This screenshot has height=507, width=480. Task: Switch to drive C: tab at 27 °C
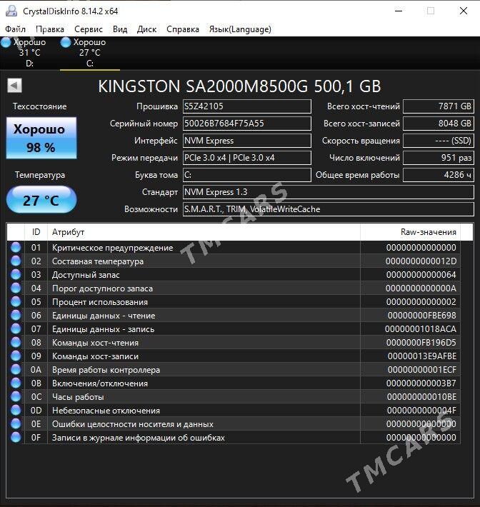[x=89, y=53]
